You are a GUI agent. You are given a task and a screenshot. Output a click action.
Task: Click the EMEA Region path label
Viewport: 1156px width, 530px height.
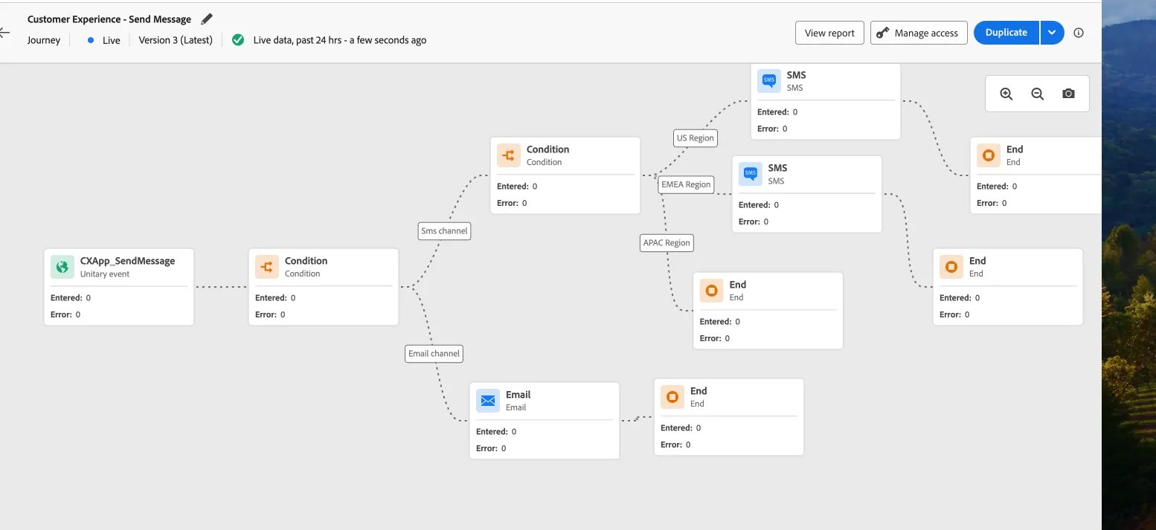click(x=686, y=184)
